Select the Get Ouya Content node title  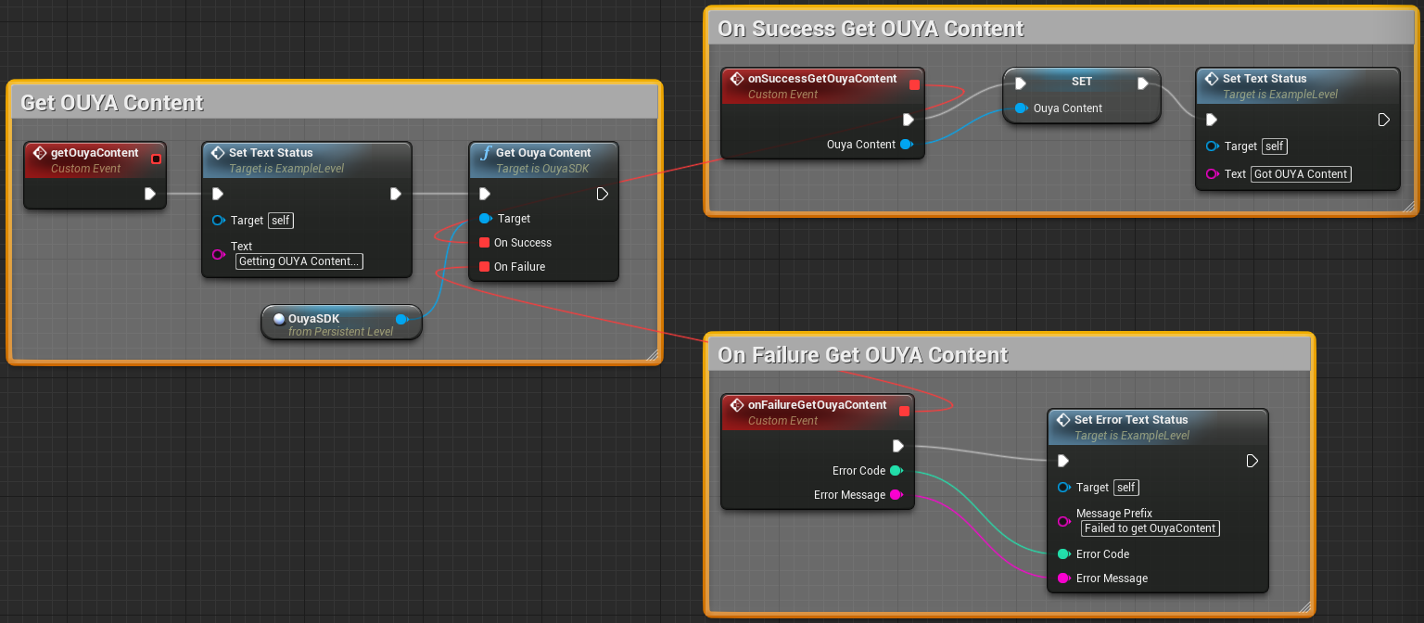543,153
